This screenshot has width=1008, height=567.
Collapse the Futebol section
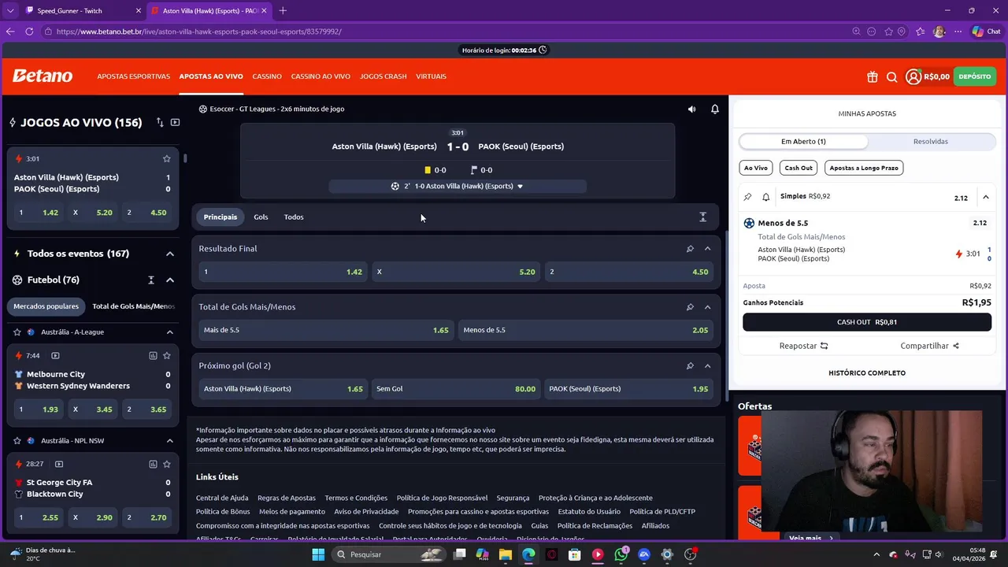169,280
